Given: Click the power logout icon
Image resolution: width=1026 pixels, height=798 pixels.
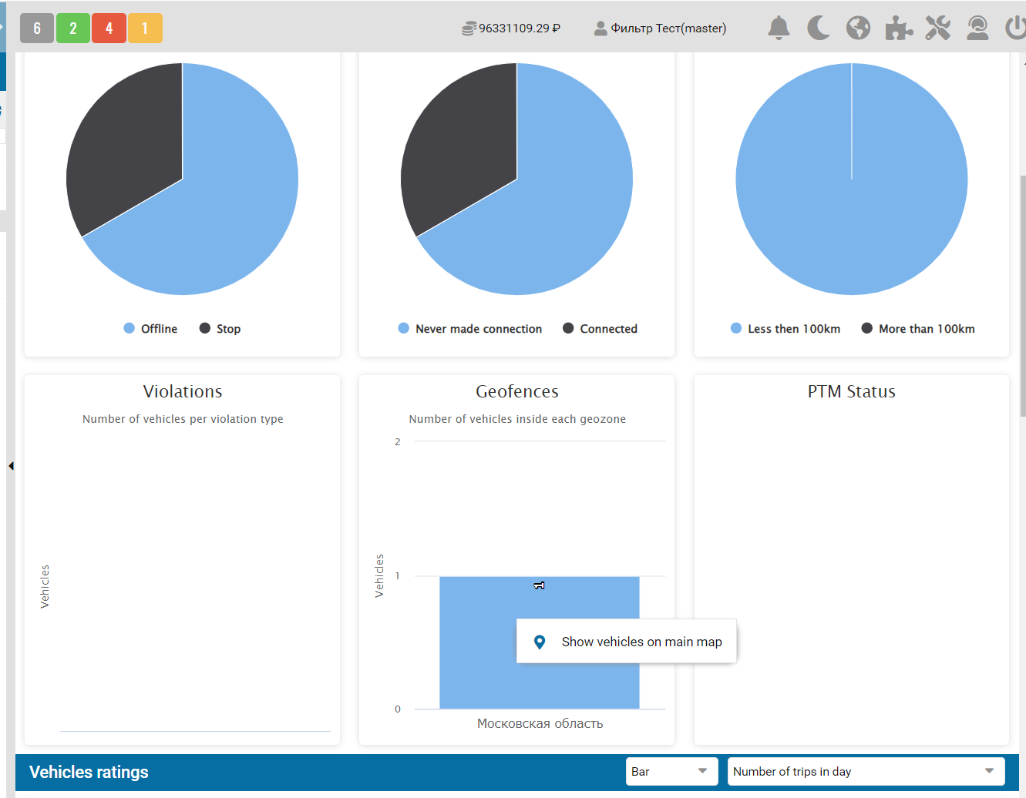Looking at the screenshot, I should click(x=1016, y=28).
